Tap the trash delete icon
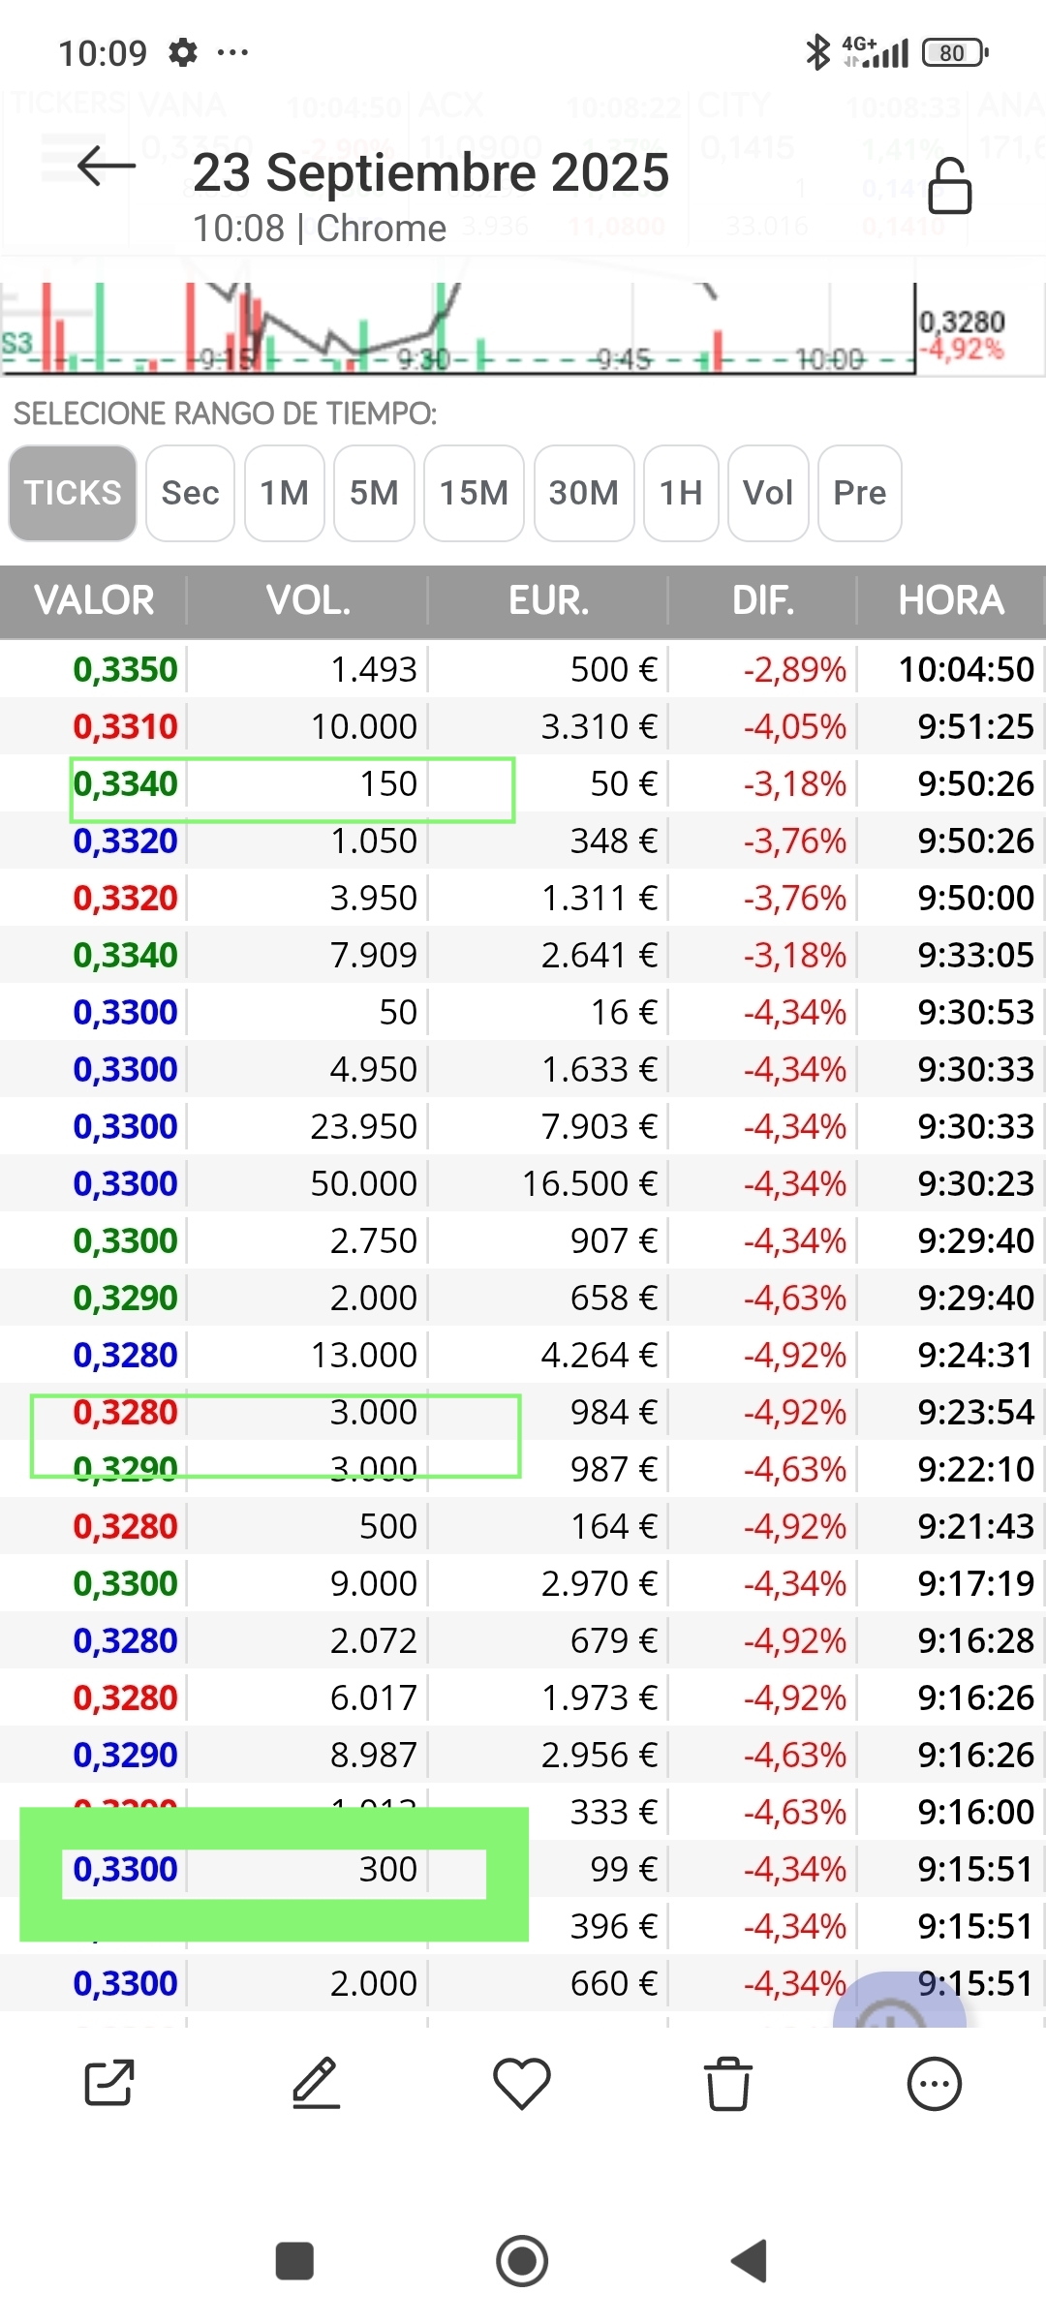The width and height of the screenshot is (1046, 2324). [x=728, y=2083]
